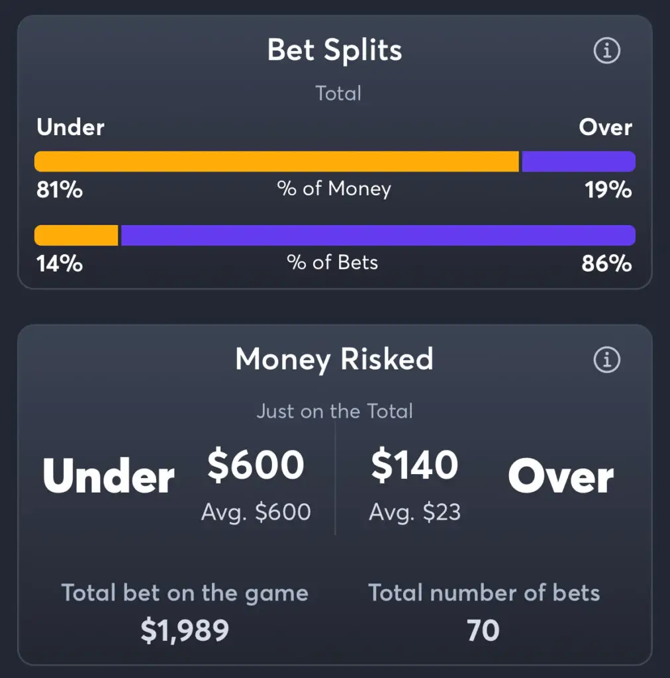Image resolution: width=670 pixels, height=678 pixels.
Task: Select the $600 Under amount
Action: point(256,465)
